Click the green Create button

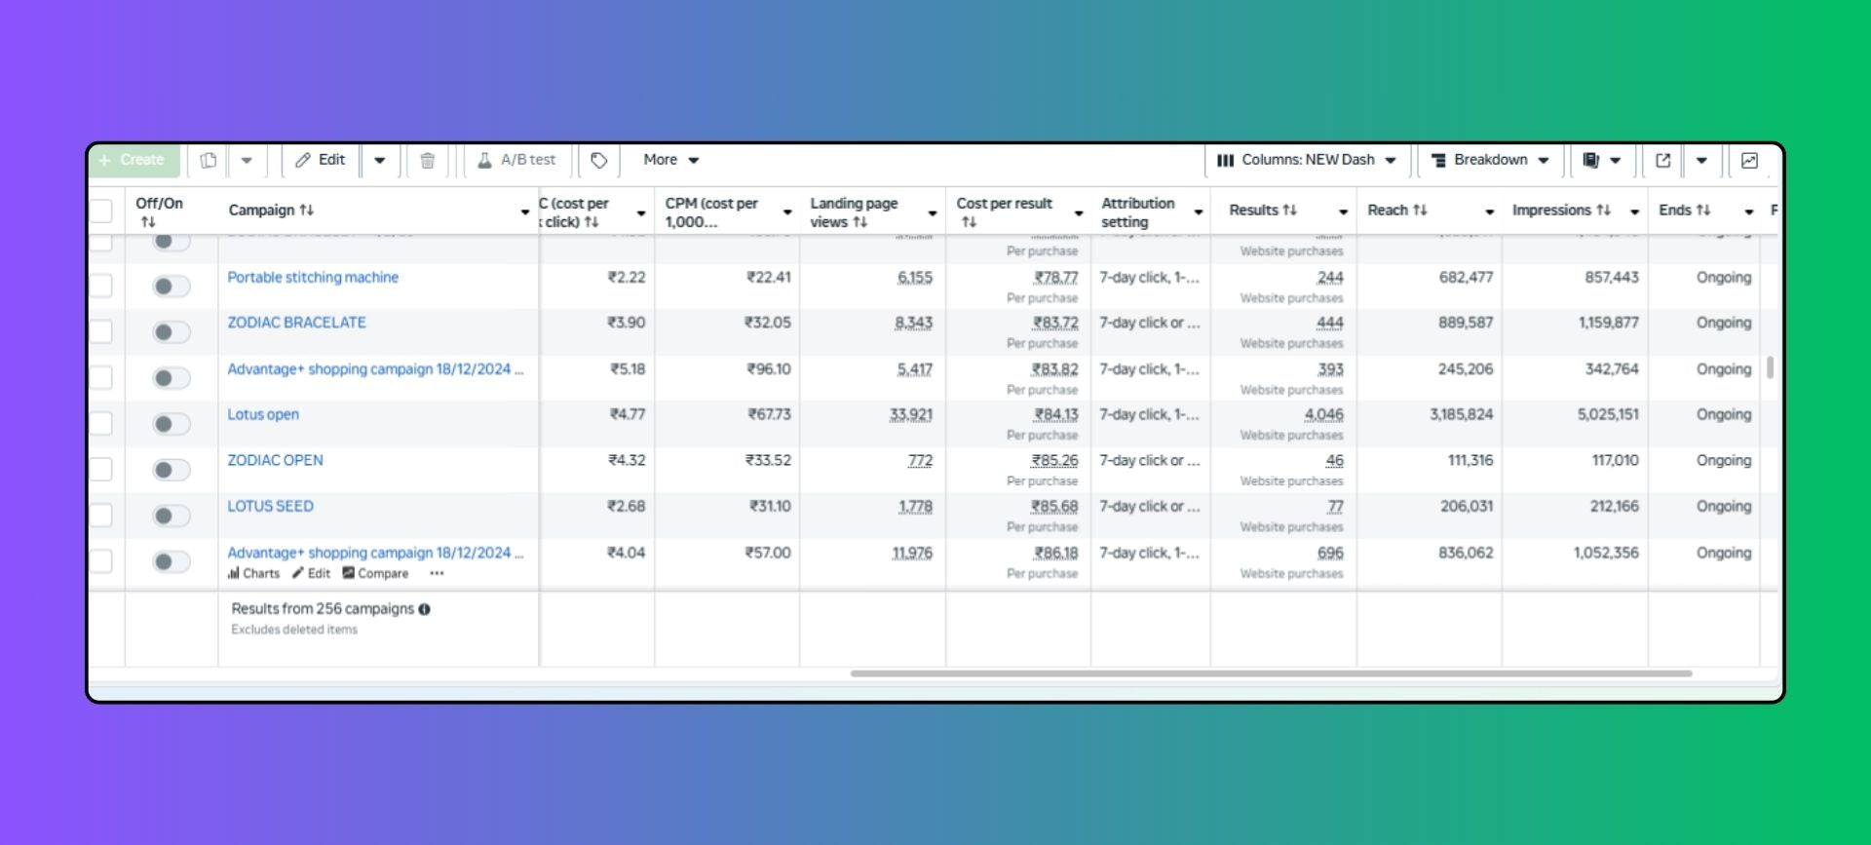pyautogui.click(x=134, y=160)
